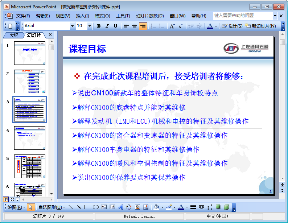Switch to Normal view
This screenshot has height=223, width=288.
click(x=6, y=199)
